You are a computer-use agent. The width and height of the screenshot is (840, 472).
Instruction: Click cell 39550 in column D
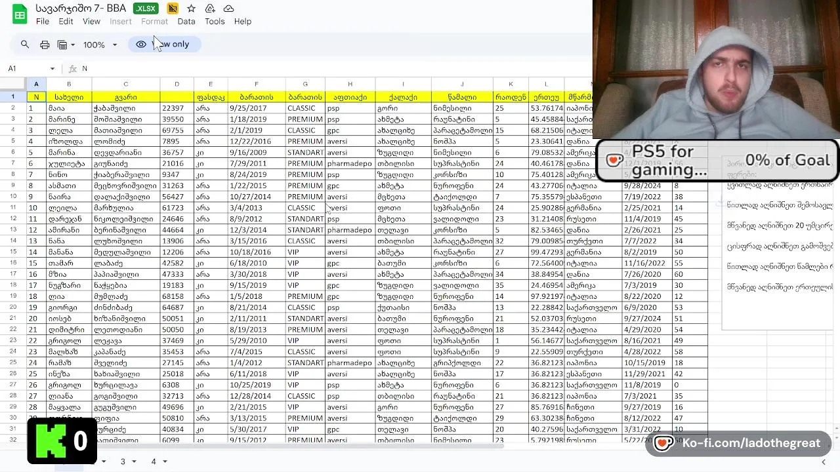click(x=177, y=119)
